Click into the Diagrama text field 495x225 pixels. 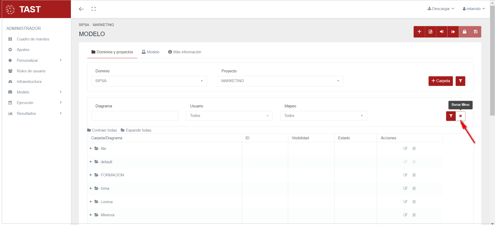tap(135, 116)
